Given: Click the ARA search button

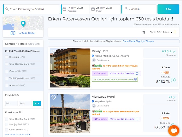Looking at the screenshot, I should coord(168,9).
